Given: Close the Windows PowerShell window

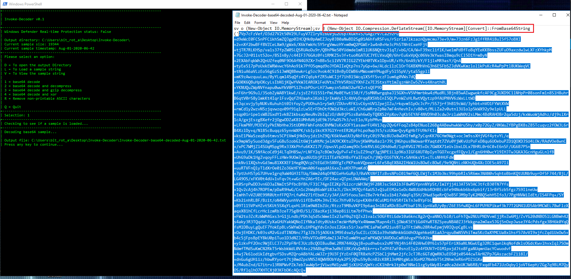Looking at the screenshot, I should point(300,4).
